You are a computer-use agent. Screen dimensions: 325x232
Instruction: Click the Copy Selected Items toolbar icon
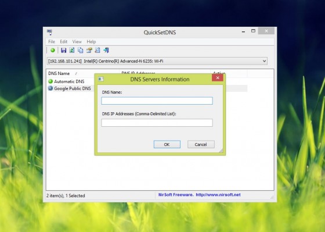click(81, 50)
